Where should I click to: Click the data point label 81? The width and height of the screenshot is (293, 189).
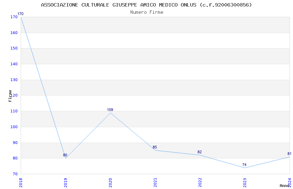(x=289, y=154)
